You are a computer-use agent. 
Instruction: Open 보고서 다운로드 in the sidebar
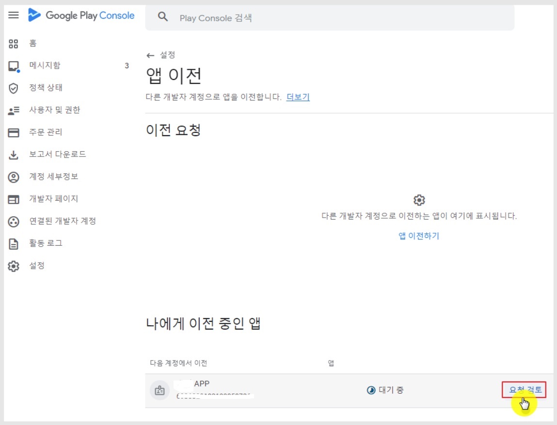(x=58, y=154)
